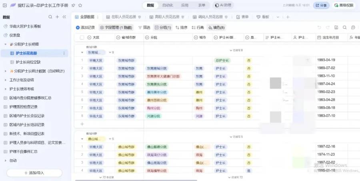Click the plus icon in the sidebar header
Screen dimensions: 360x181
(57, 17)
